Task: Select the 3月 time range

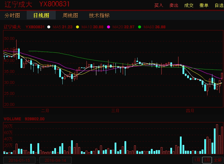Action: 207,160
